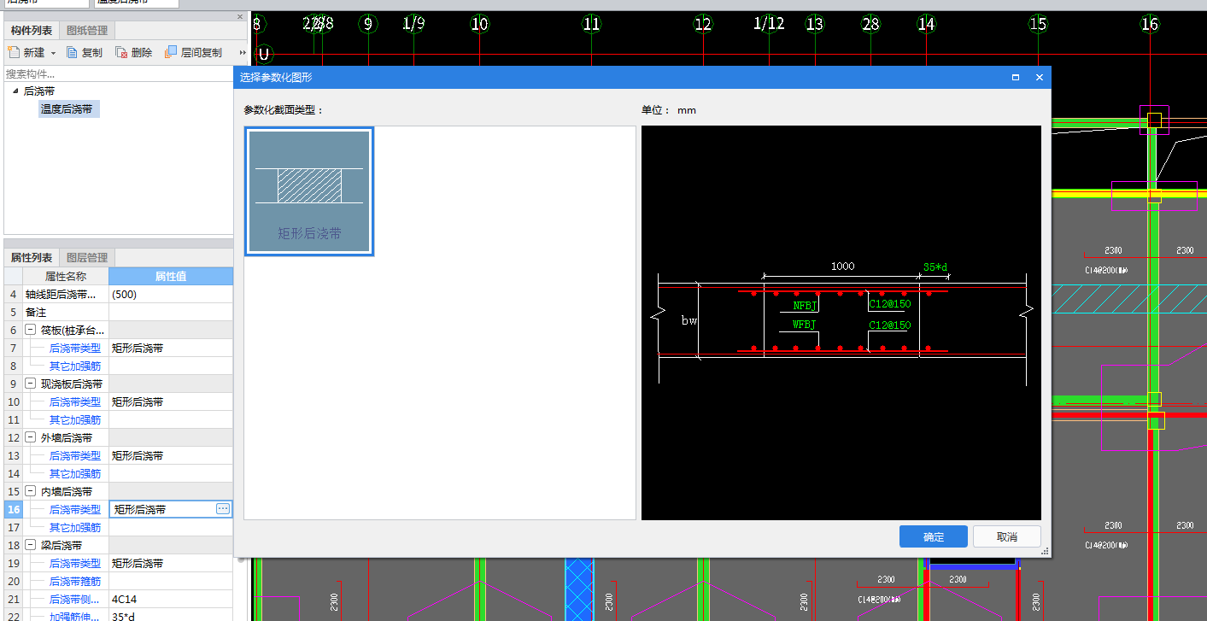Click the 其它加强筋 link in row 11
This screenshot has width=1207, height=621.
pos(74,419)
